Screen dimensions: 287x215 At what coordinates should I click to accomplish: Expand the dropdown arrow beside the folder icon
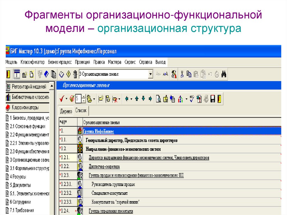94,99
